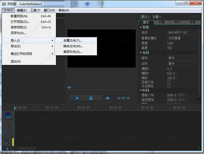Click the properties panel scroll-down arrow

199,102
